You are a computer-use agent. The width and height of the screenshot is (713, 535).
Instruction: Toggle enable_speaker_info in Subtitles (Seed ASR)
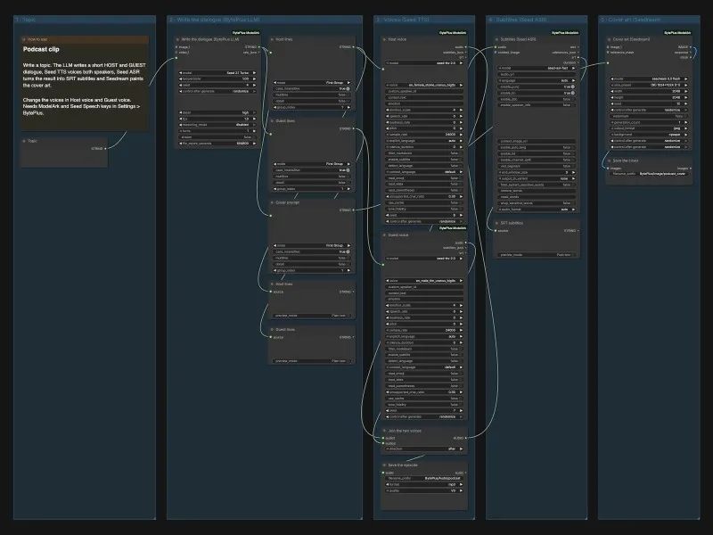point(537,105)
